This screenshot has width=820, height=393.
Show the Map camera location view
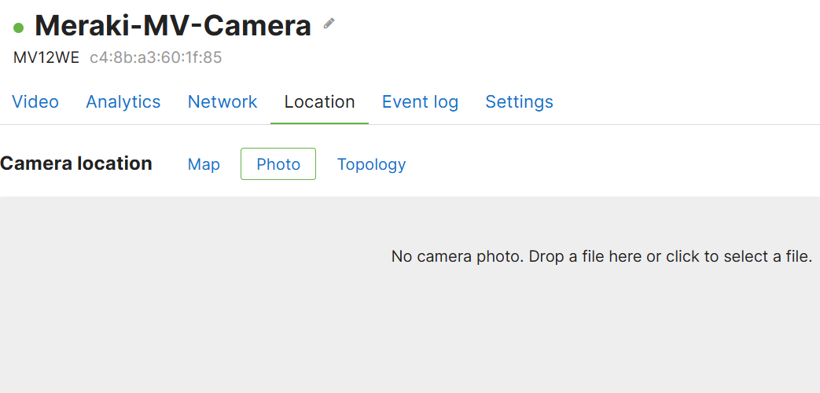(x=204, y=164)
